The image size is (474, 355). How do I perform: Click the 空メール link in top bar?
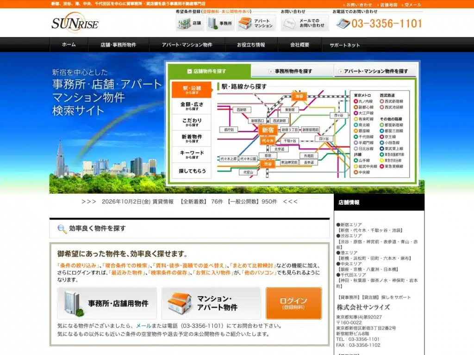click(x=413, y=5)
